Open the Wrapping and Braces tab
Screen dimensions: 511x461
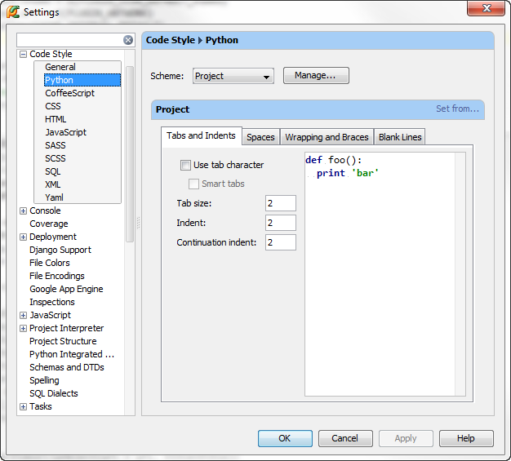[x=327, y=137]
